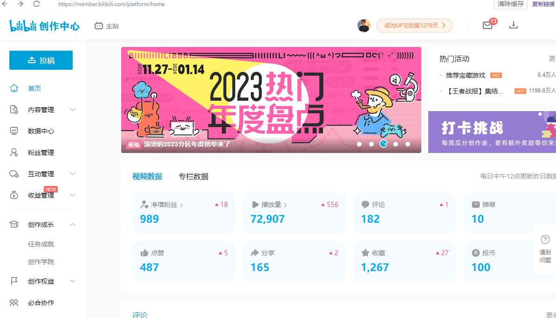Viewport: 556px width, 318px height.
Task: Select the 视频数据 tab
Action: (x=147, y=176)
